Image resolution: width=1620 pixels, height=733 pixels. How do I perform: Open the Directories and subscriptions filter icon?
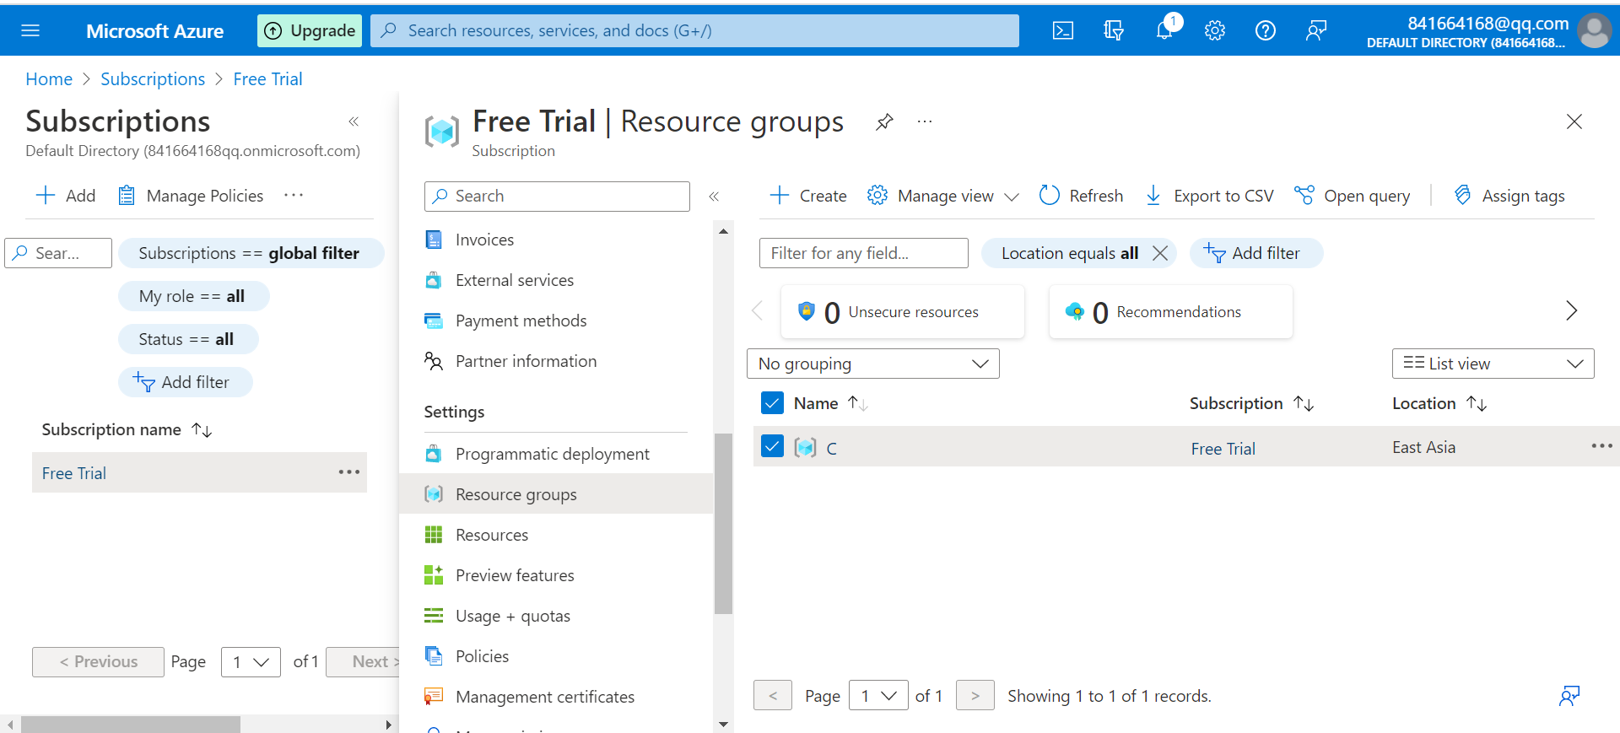coord(1114,30)
